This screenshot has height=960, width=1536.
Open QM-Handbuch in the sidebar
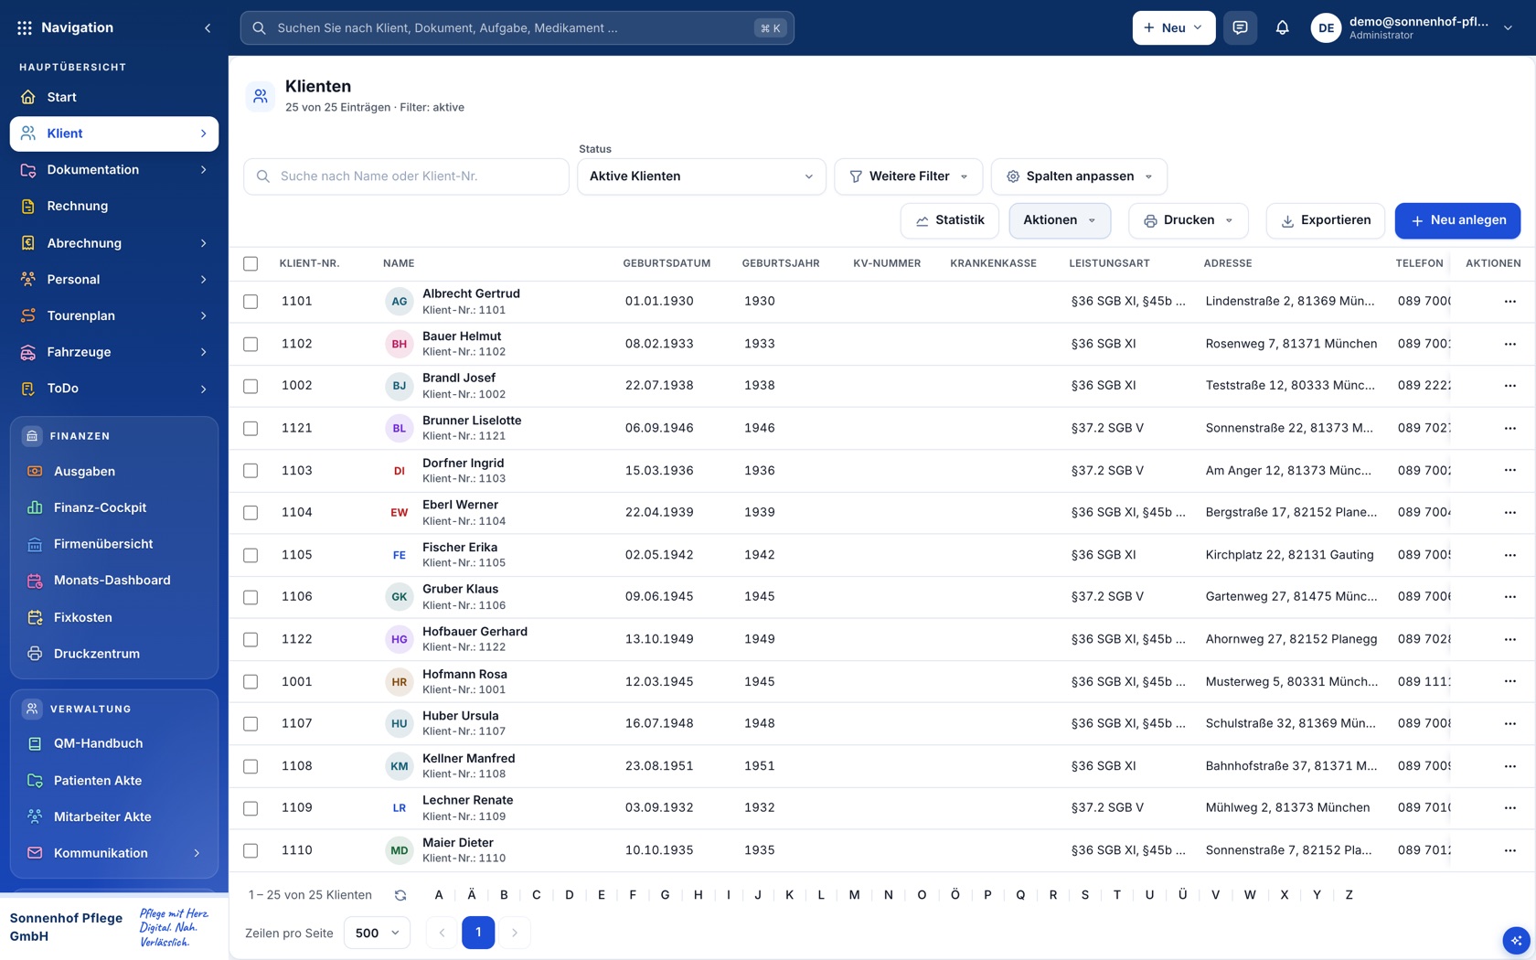tap(114, 743)
